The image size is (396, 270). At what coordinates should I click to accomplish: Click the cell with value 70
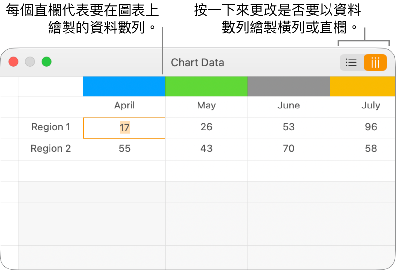(288, 149)
